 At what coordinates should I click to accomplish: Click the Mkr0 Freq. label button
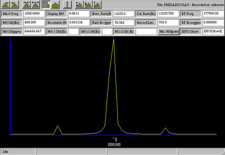pyautogui.click(x=12, y=14)
